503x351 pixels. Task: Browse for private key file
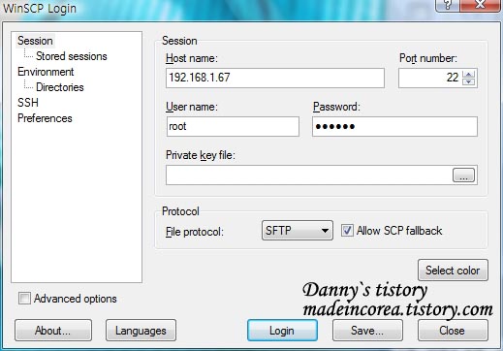(x=463, y=175)
